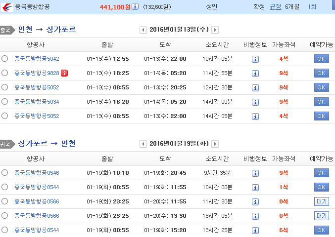Go to next day after 01월19일
335x237 pixels.
tap(215, 144)
